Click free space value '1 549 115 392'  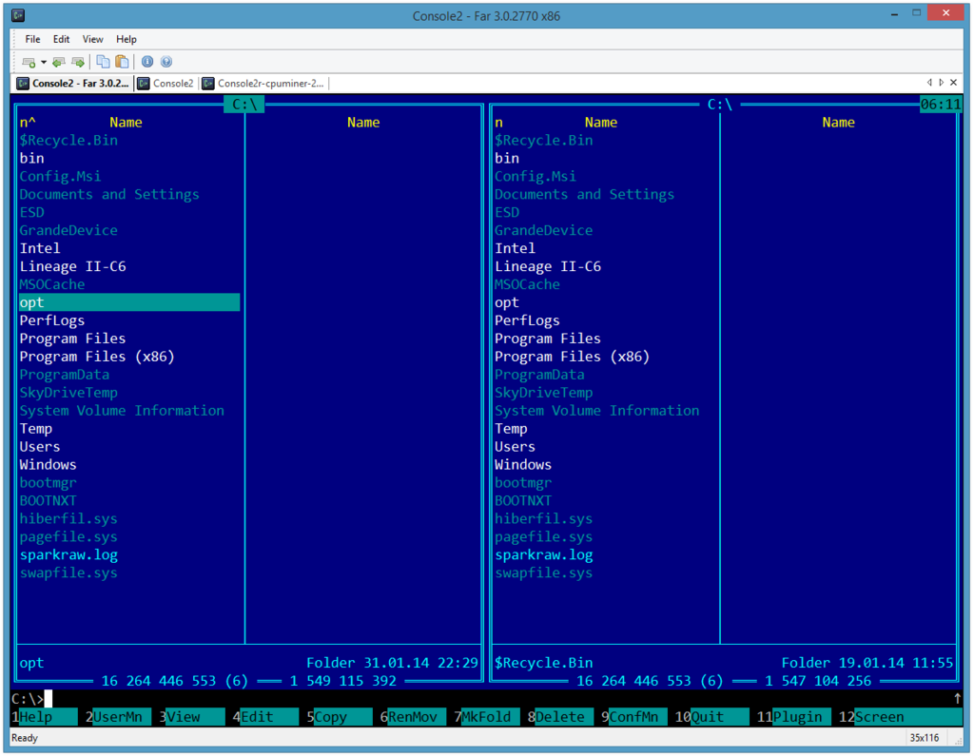pyautogui.click(x=342, y=681)
